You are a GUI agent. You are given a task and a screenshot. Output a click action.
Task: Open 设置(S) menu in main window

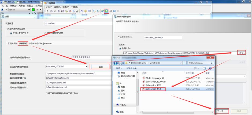point(30,6)
